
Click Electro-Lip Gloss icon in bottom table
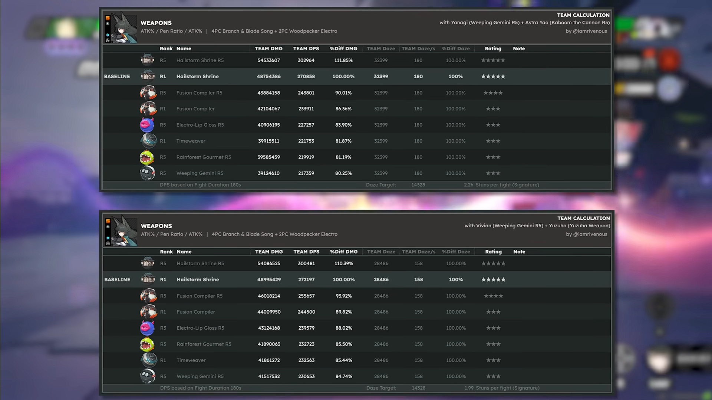tap(147, 328)
